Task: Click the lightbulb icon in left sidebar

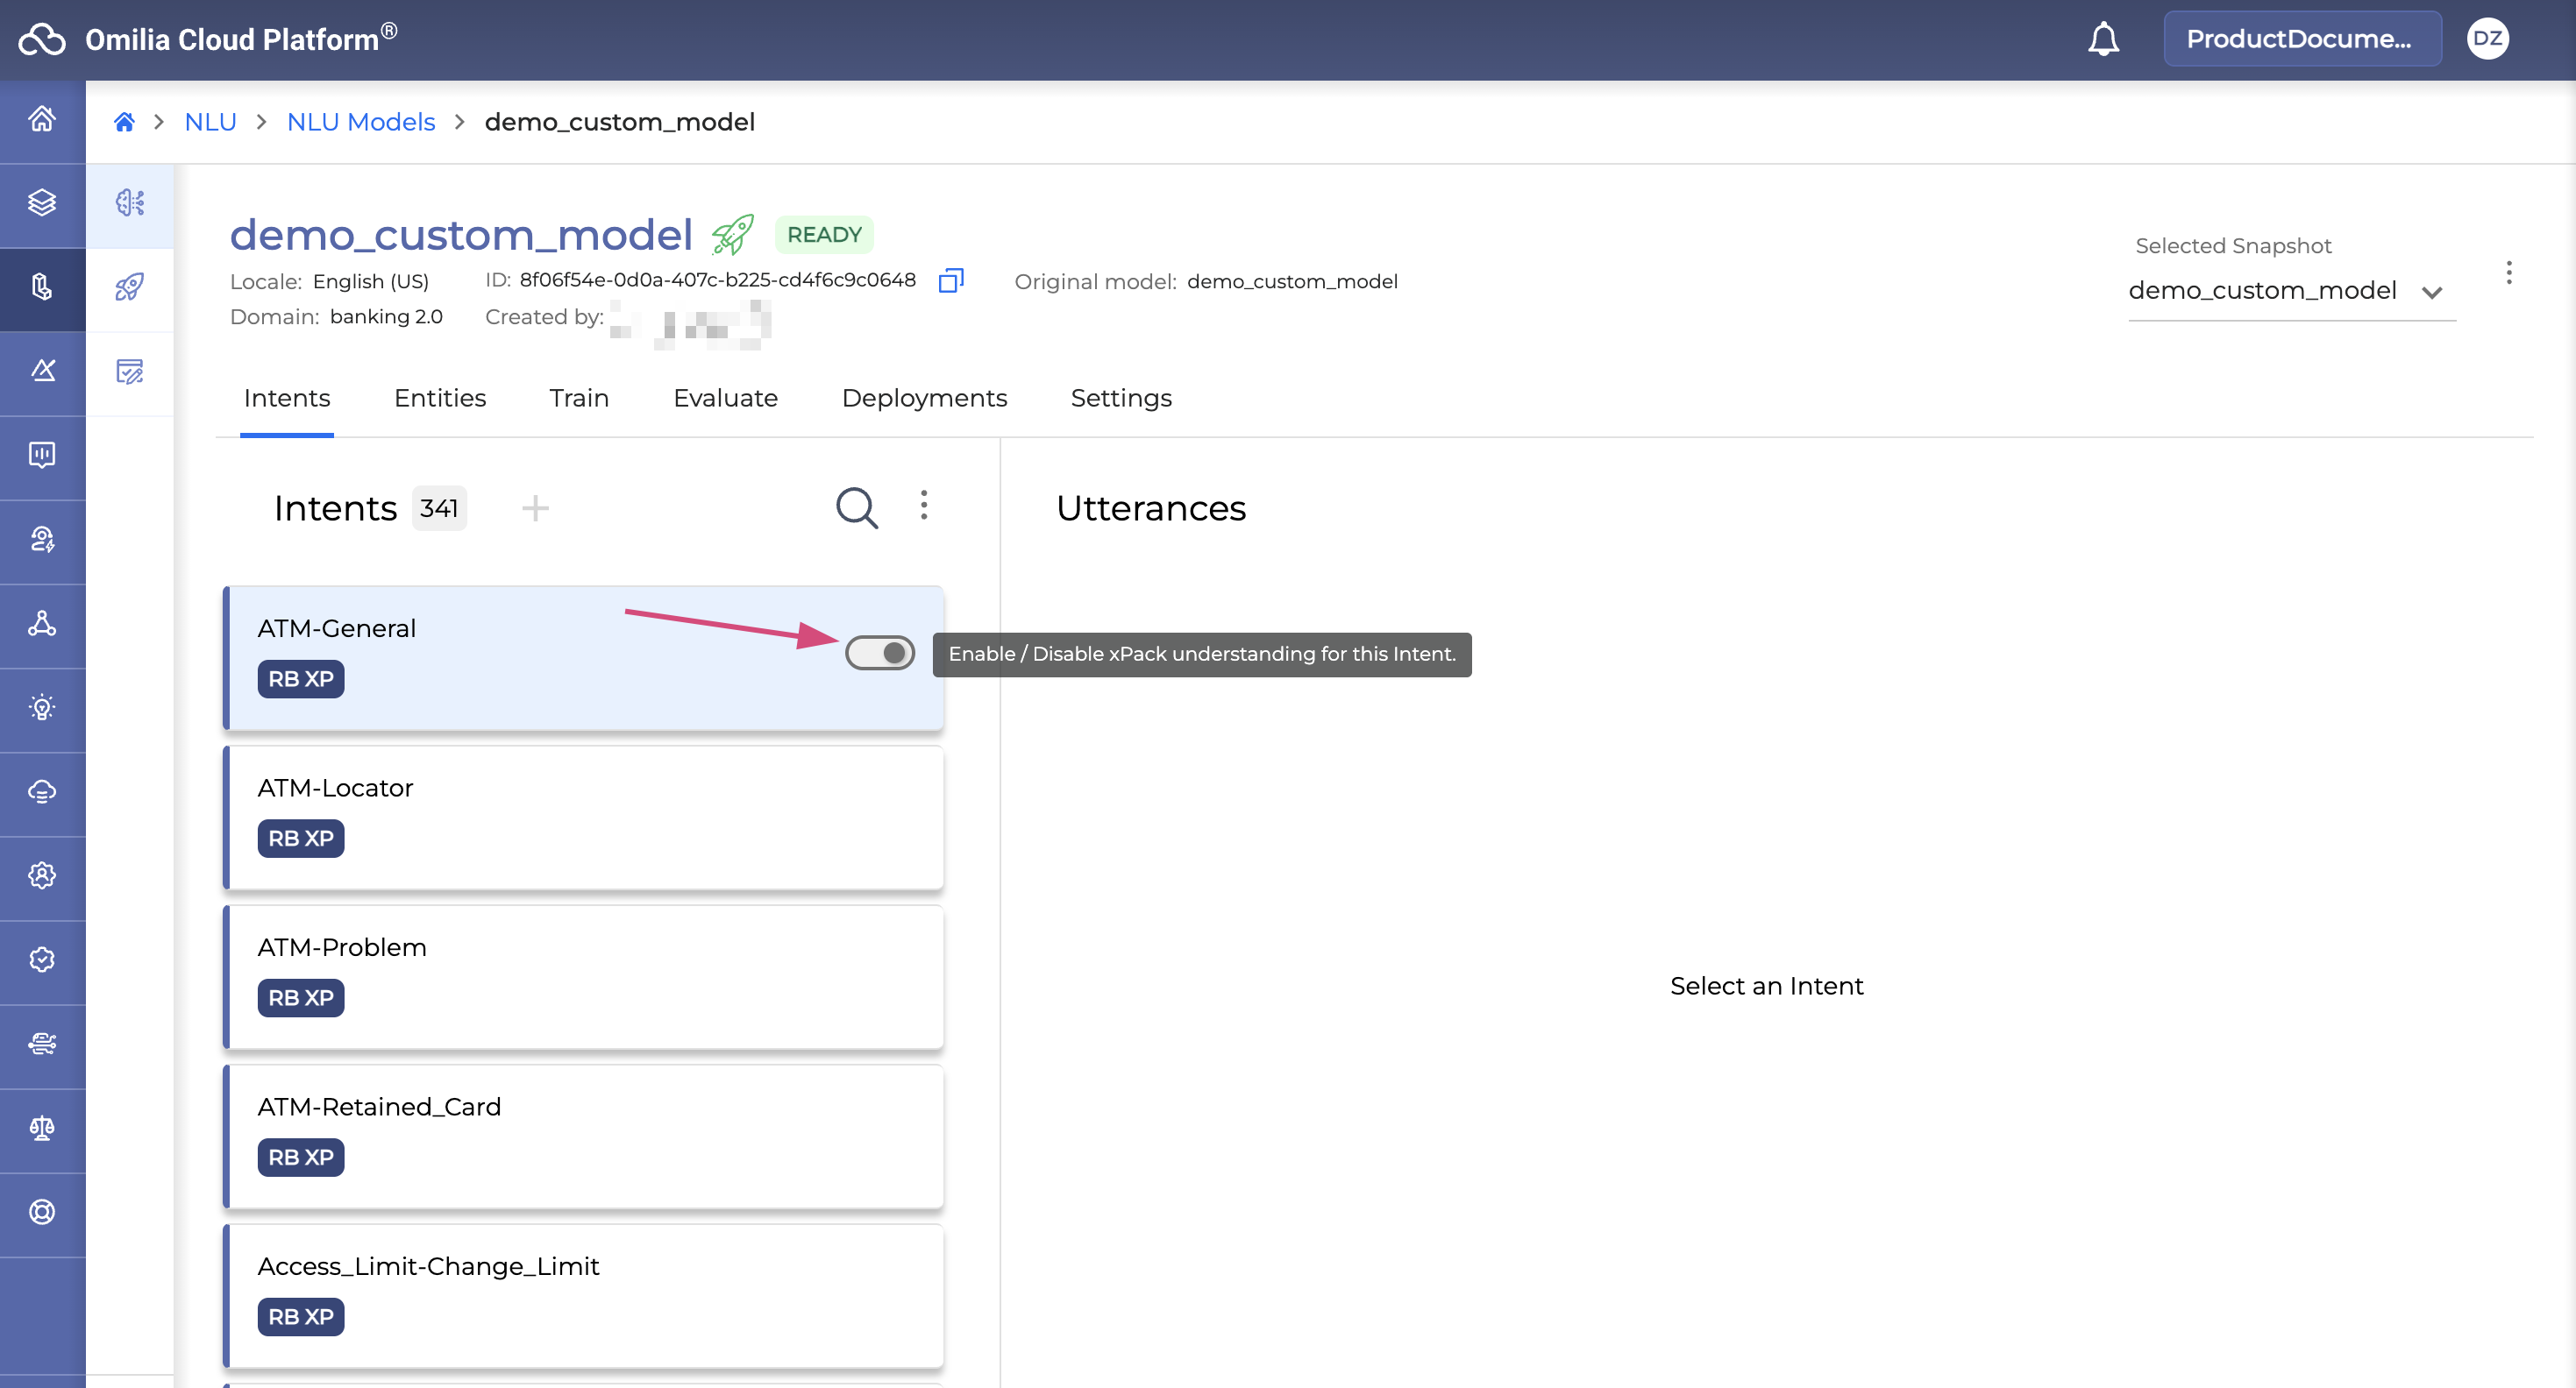Action: [x=42, y=707]
